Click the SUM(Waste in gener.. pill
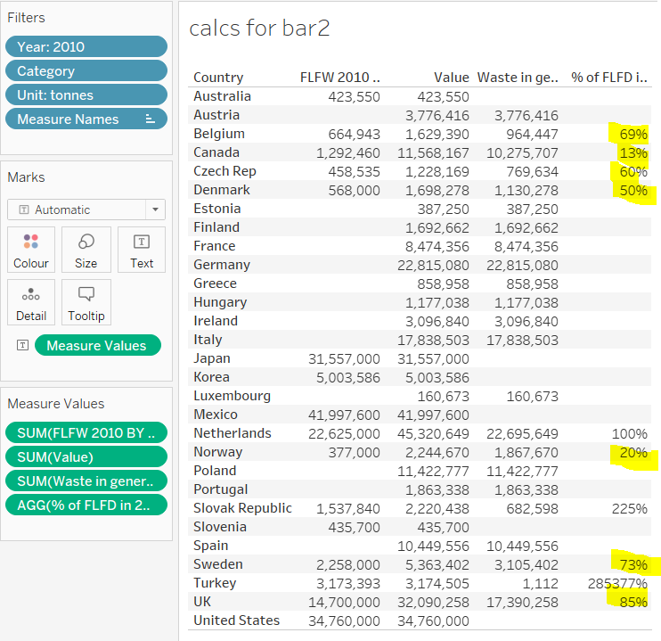The height and width of the screenshot is (641, 661). coord(86,481)
